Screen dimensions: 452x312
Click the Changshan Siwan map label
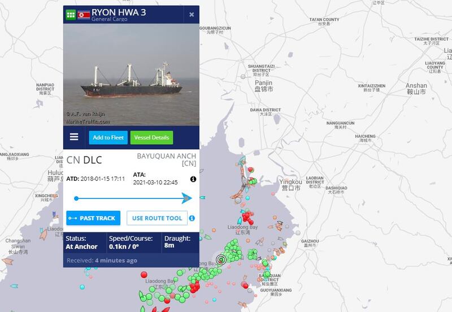click(x=18, y=246)
